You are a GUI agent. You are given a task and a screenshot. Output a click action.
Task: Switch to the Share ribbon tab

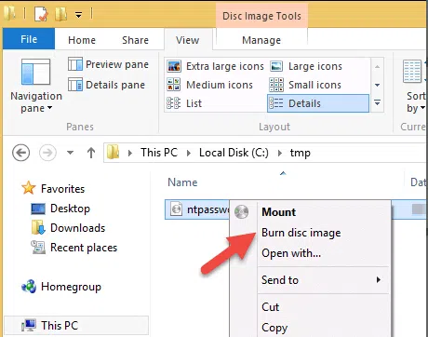[x=135, y=40]
